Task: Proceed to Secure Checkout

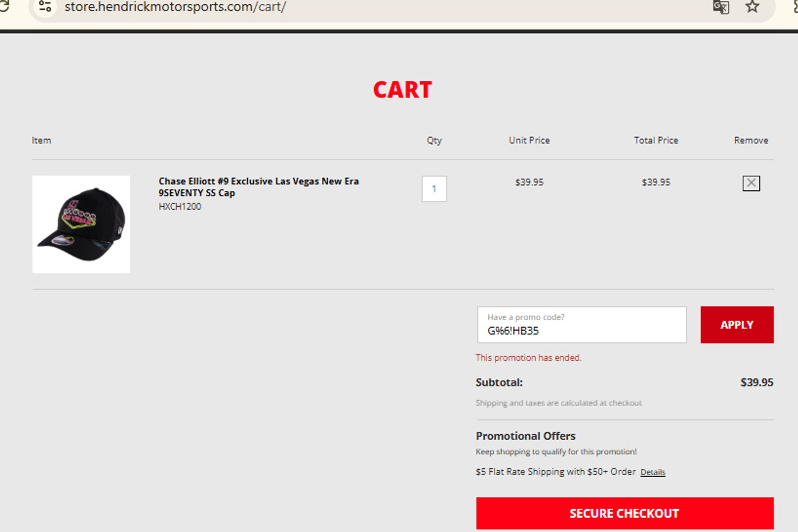Action: point(625,513)
